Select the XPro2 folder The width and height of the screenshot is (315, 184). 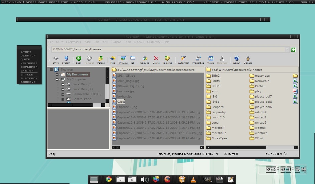259,138
